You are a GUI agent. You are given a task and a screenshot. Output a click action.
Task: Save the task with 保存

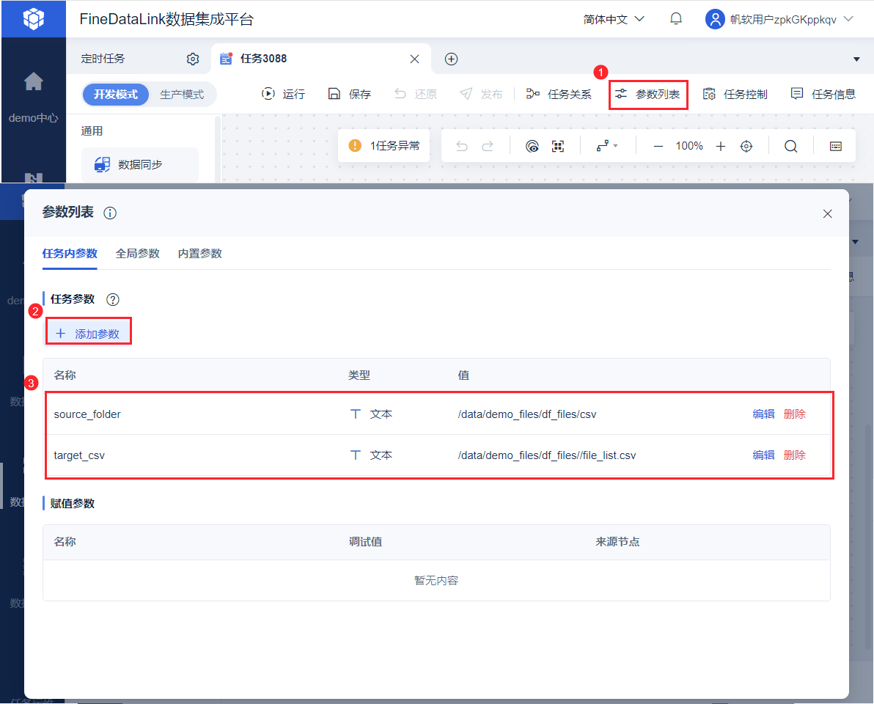coord(350,94)
